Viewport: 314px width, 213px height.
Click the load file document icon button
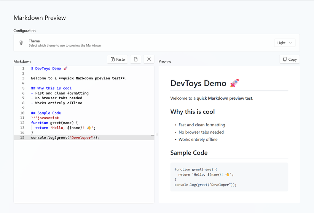pos(135,59)
